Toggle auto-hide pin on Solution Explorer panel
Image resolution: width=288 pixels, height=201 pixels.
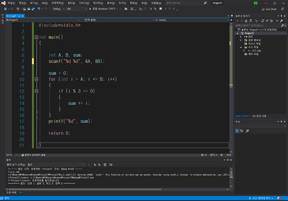coord(281,16)
